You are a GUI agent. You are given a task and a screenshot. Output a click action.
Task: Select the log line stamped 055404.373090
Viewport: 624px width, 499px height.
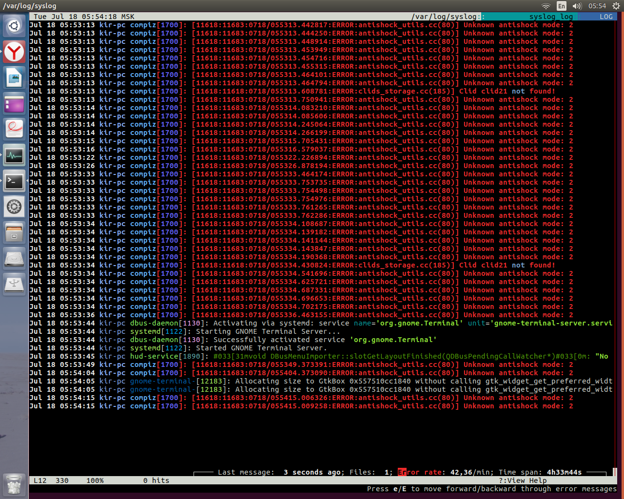click(x=301, y=373)
